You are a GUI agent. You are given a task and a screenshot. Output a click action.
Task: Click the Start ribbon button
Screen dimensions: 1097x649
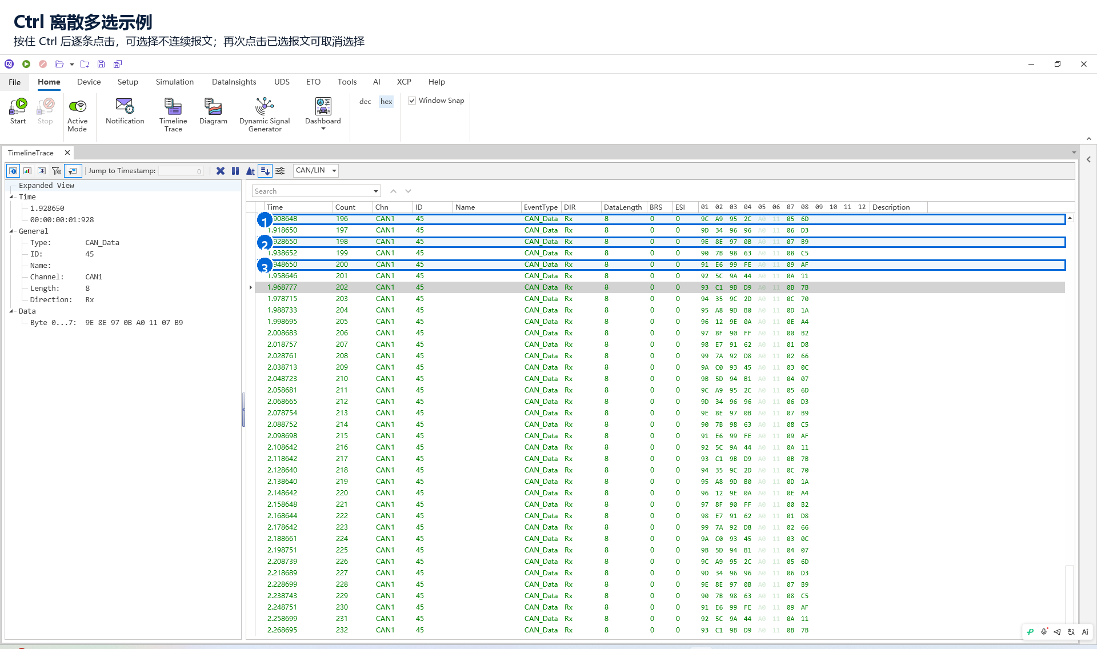[18, 111]
